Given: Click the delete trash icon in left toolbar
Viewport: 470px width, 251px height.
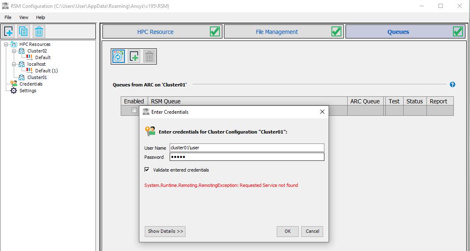Looking at the screenshot, I should (x=38, y=31).
